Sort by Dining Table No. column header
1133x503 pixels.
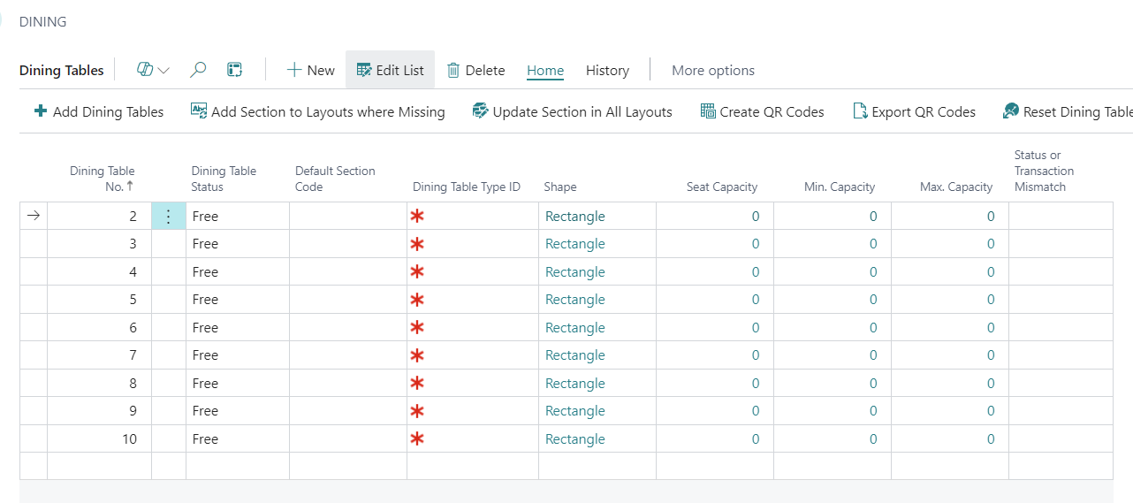point(103,179)
